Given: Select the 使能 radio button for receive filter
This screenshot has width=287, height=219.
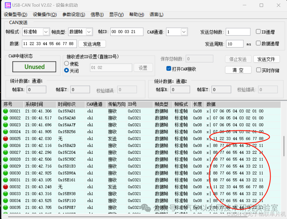Looking at the screenshot, I should pyautogui.click(x=66, y=64).
